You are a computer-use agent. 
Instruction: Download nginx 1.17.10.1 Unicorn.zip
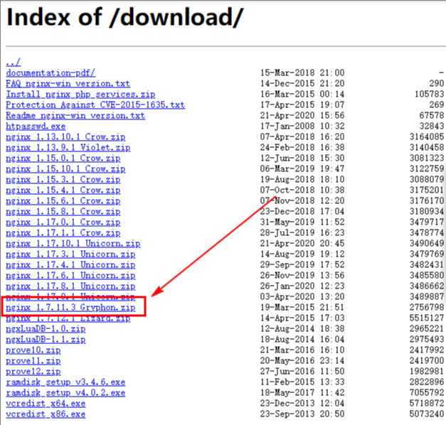73,244
